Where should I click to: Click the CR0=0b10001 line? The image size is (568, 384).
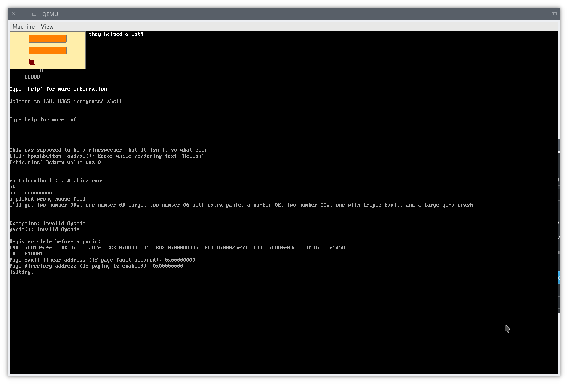click(26, 254)
